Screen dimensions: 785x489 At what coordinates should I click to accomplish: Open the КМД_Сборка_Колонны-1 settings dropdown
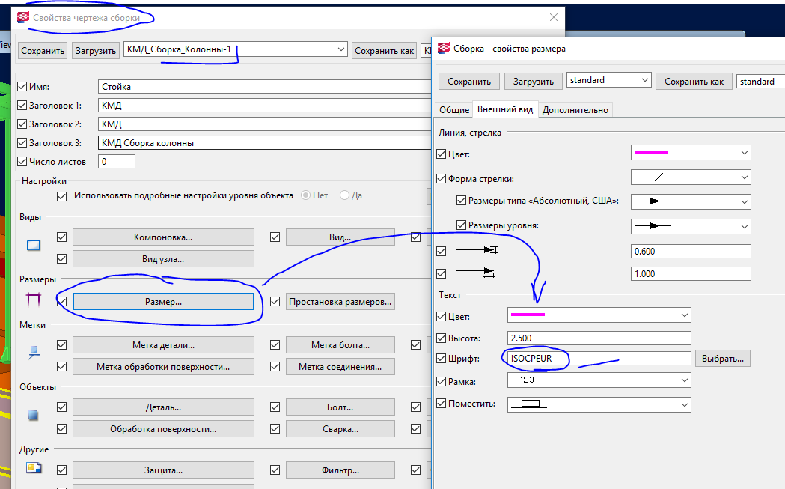click(x=341, y=50)
